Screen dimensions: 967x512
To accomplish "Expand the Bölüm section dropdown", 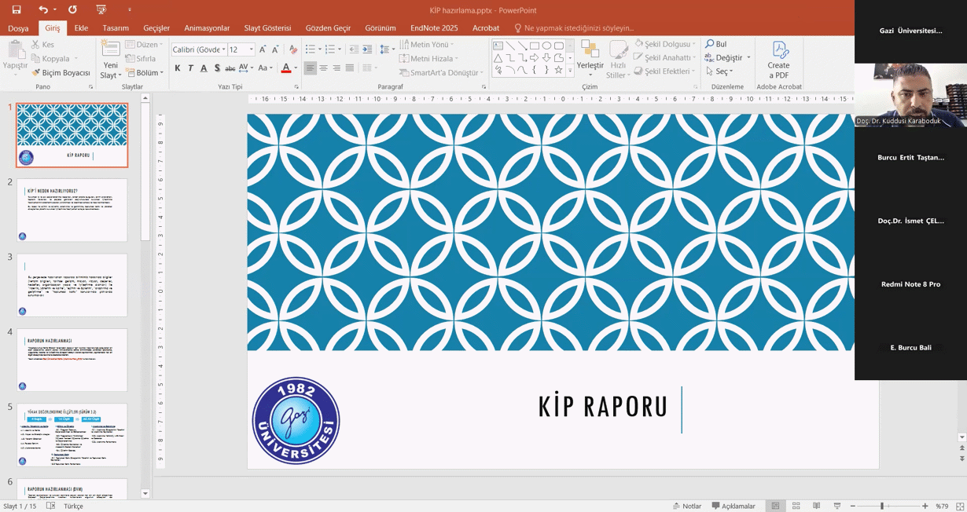I will coord(145,73).
